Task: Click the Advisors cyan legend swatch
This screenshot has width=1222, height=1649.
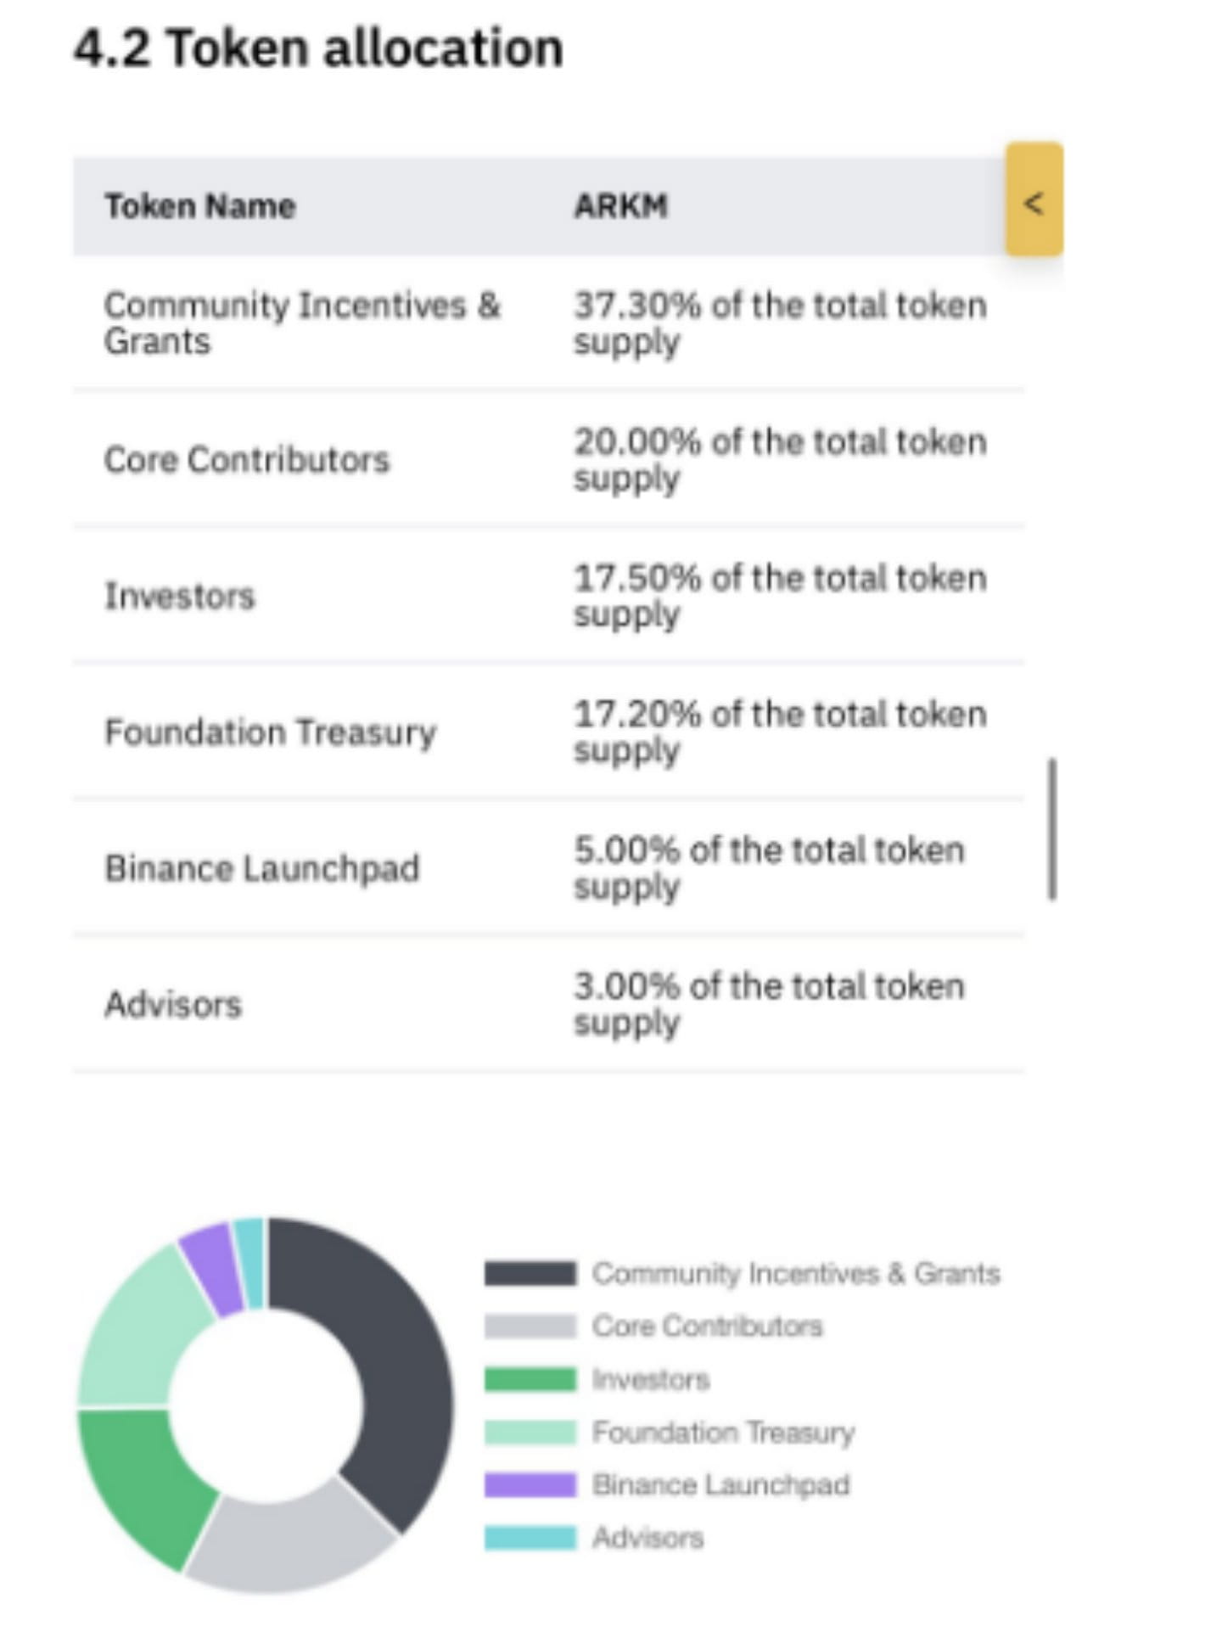Action: (x=530, y=1538)
